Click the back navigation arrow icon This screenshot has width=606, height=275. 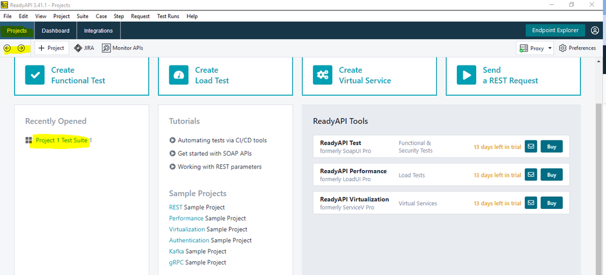click(x=7, y=48)
